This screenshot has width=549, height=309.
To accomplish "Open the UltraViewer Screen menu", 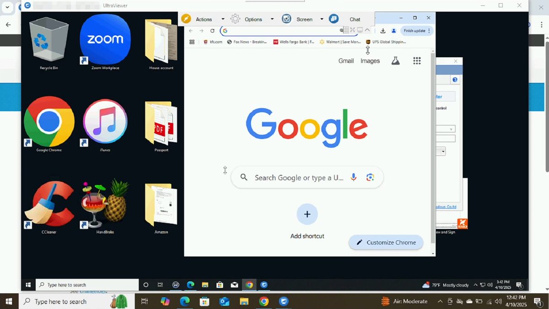I will click(304, 19).
